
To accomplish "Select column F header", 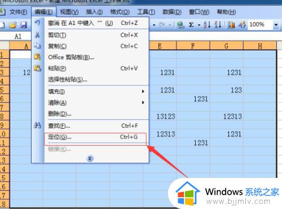I will [193, 46].
